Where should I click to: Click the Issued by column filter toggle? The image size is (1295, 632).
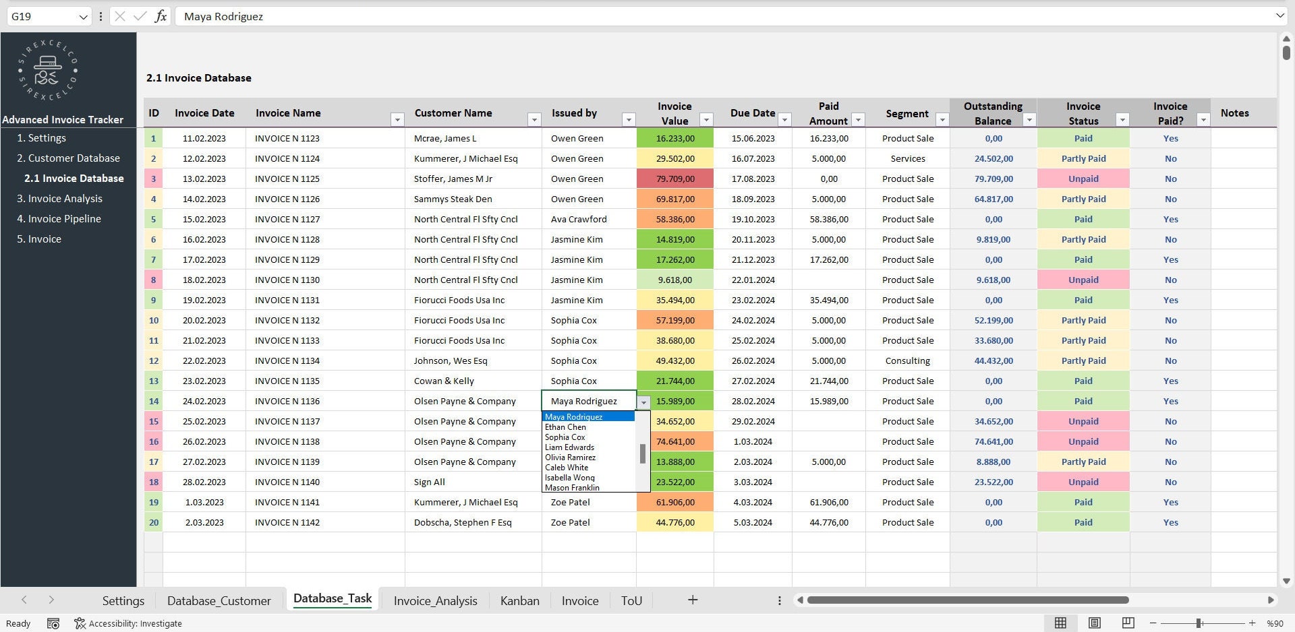coord(629,119)
